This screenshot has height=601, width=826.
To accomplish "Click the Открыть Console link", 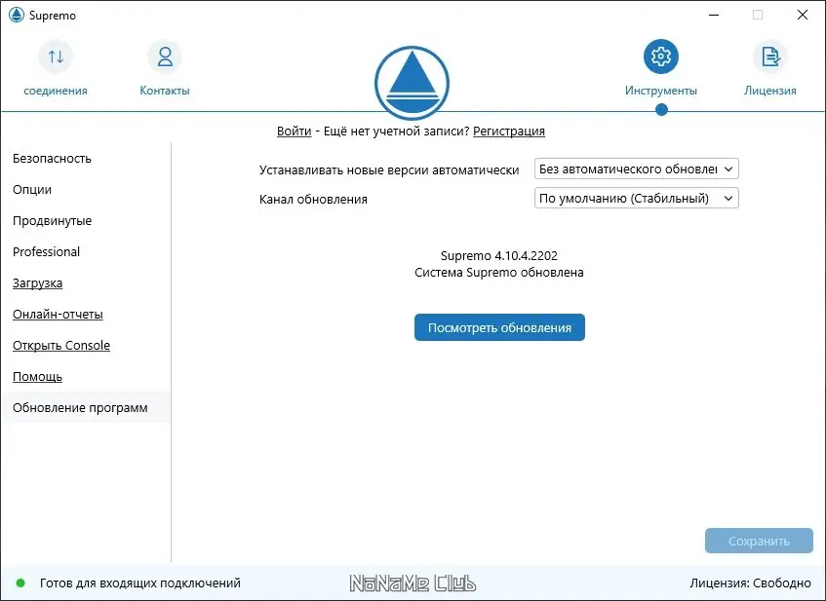I will 61,345.
